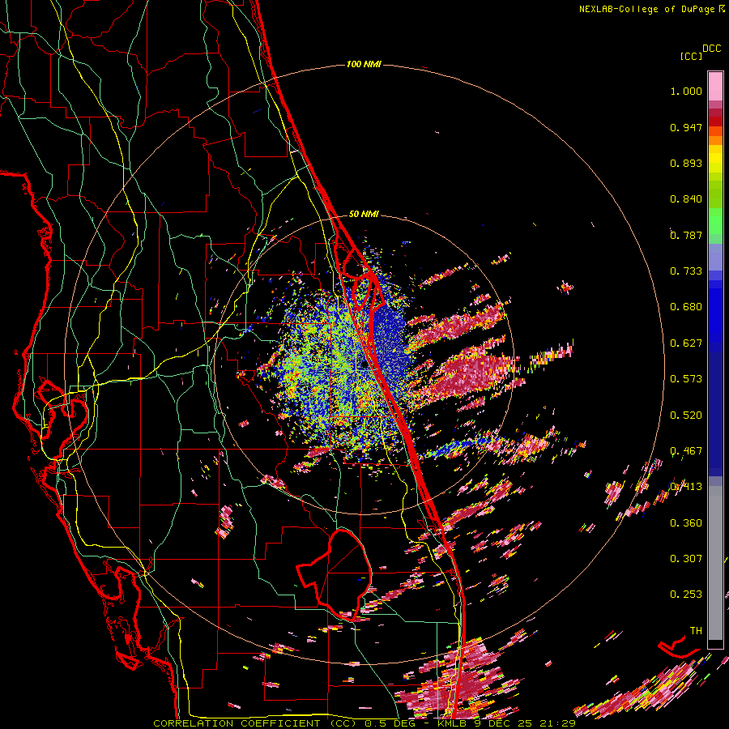The height and width of the screenshot is (729, 729).
Task: Pick the black TH block at scale bottom
Action: (715, 643)
